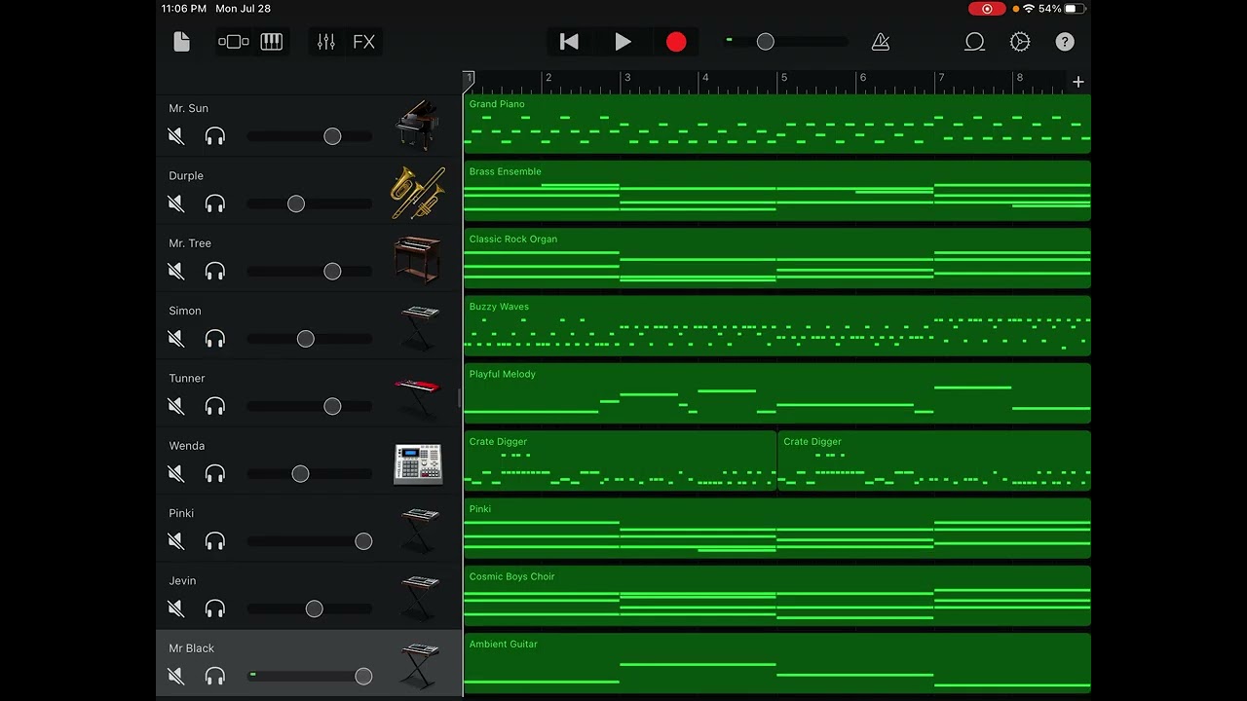Image resolution: width=1247 pixels, height=701 pixels.
Task: Open the FX panel
Action: (363, 42)
